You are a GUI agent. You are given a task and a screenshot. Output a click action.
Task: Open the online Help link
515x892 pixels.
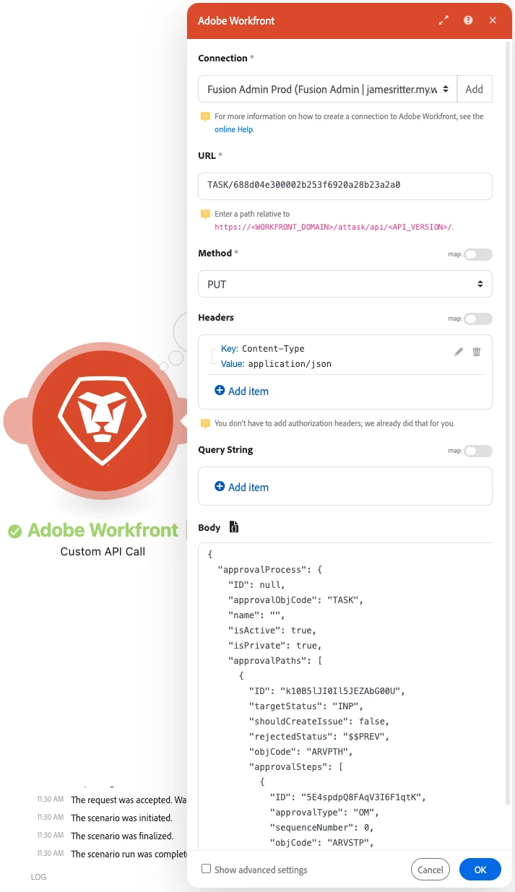click(x=234, y=129)
